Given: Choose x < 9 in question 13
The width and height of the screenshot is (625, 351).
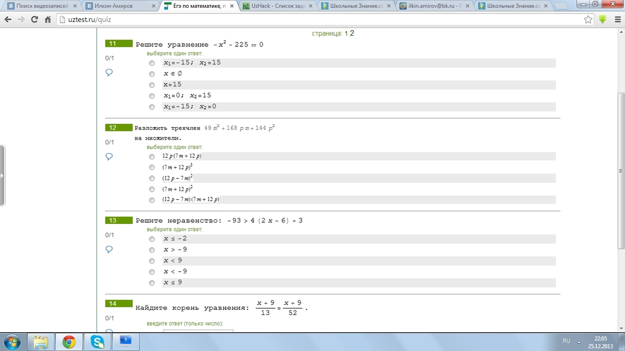Looking at the screenshot, I should pyautogui.click(x=152, y=261).
